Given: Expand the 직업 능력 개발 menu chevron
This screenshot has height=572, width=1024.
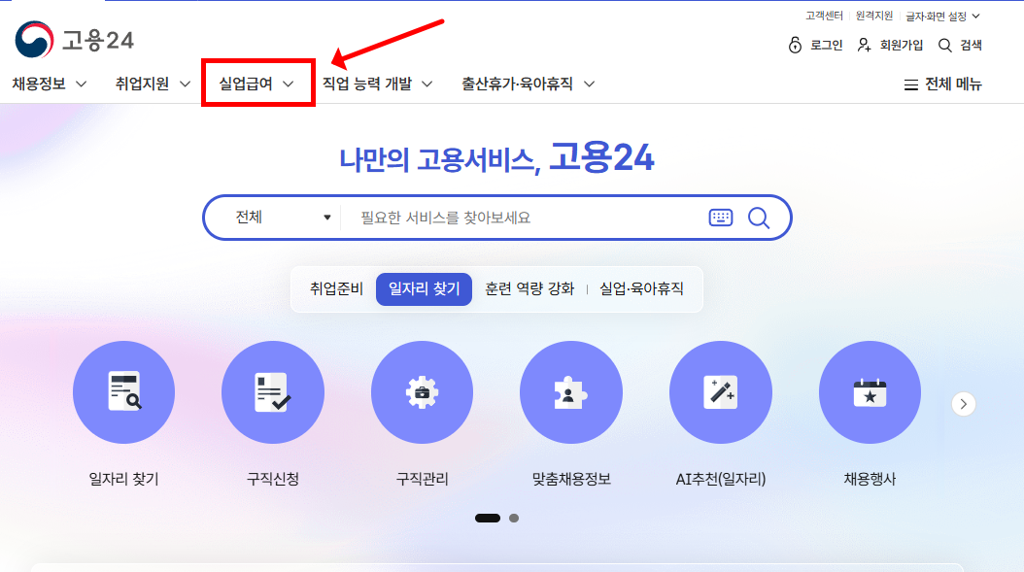Looking at the screenshot, I should point(427,84).
